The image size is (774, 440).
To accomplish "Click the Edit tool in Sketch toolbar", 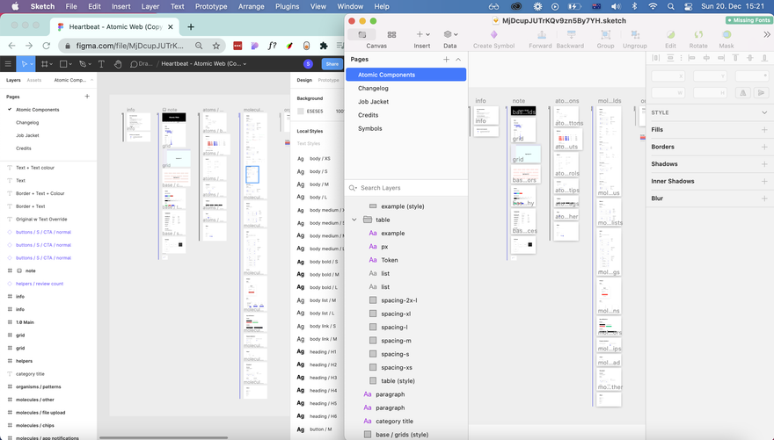I will pyautogui.click(x=670, y=35).
